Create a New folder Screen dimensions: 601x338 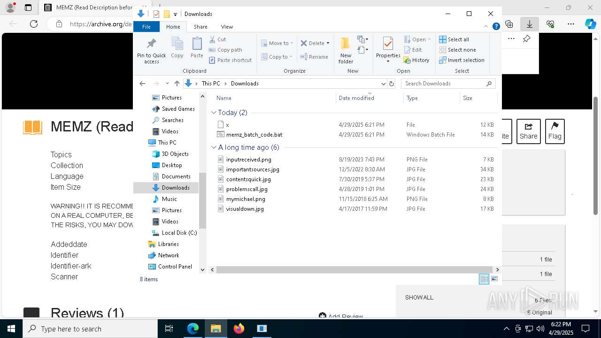[346, 50]
